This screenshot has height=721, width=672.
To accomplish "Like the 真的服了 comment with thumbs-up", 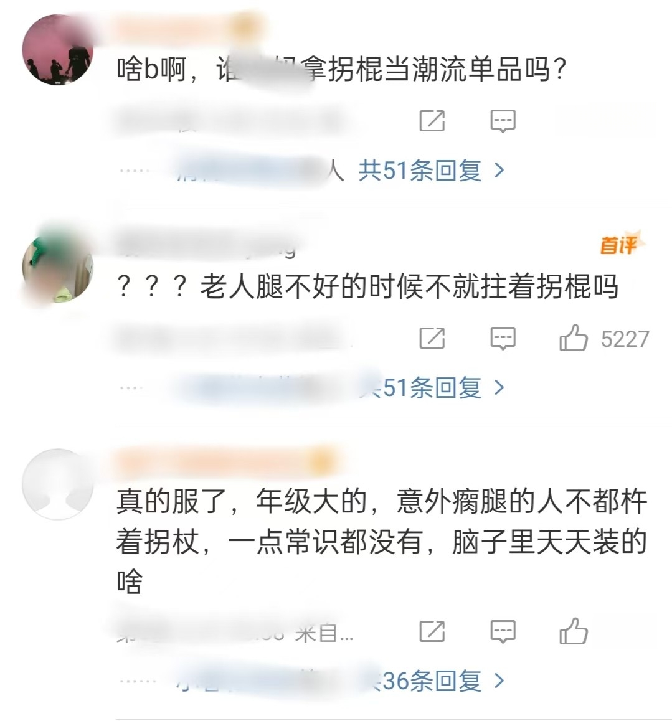I will pos(573,631).
